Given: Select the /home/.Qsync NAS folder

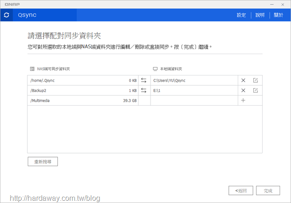Looking at the screenshot, I should pyautogui.click(x=42, y=80).
